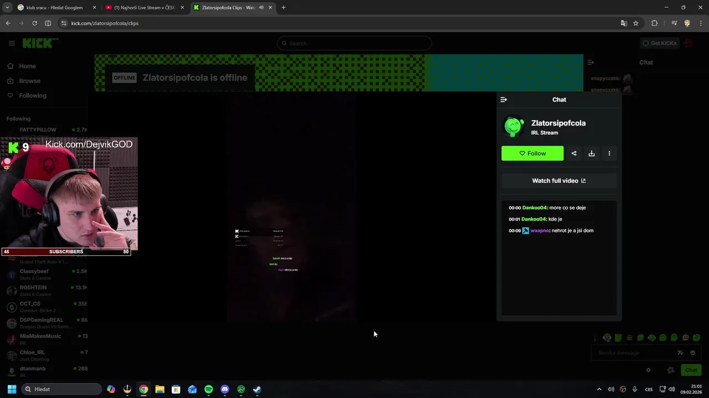Switch to Najhorší Live Stream YouTube tab

click(x=144, y=8)
